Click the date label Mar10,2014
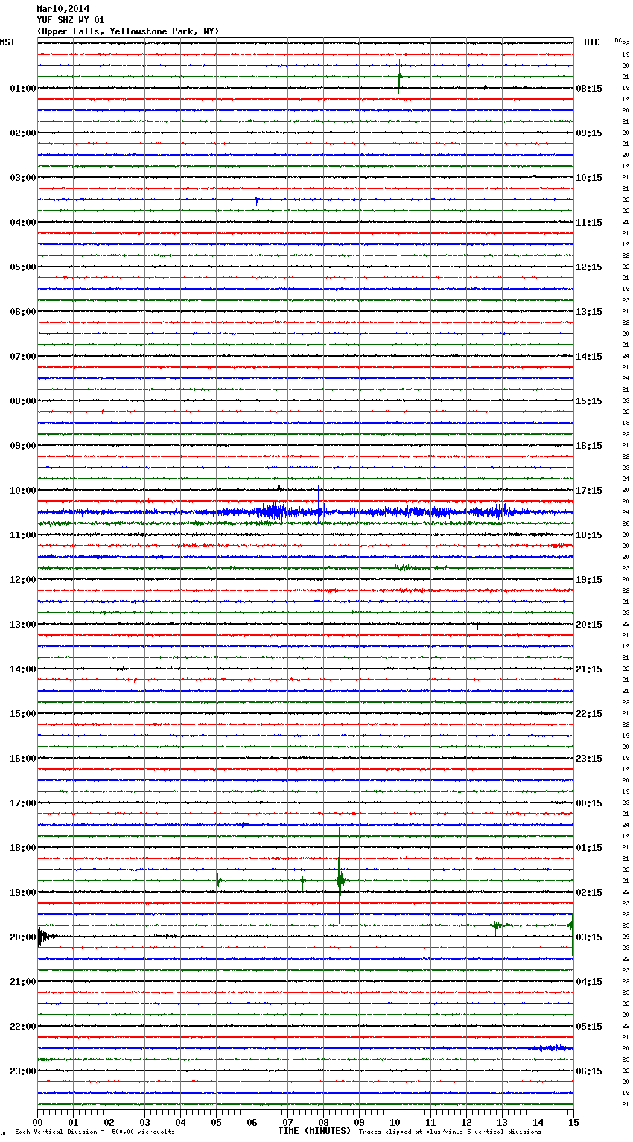Screen dimensions: 633x1142 (63, 9)
